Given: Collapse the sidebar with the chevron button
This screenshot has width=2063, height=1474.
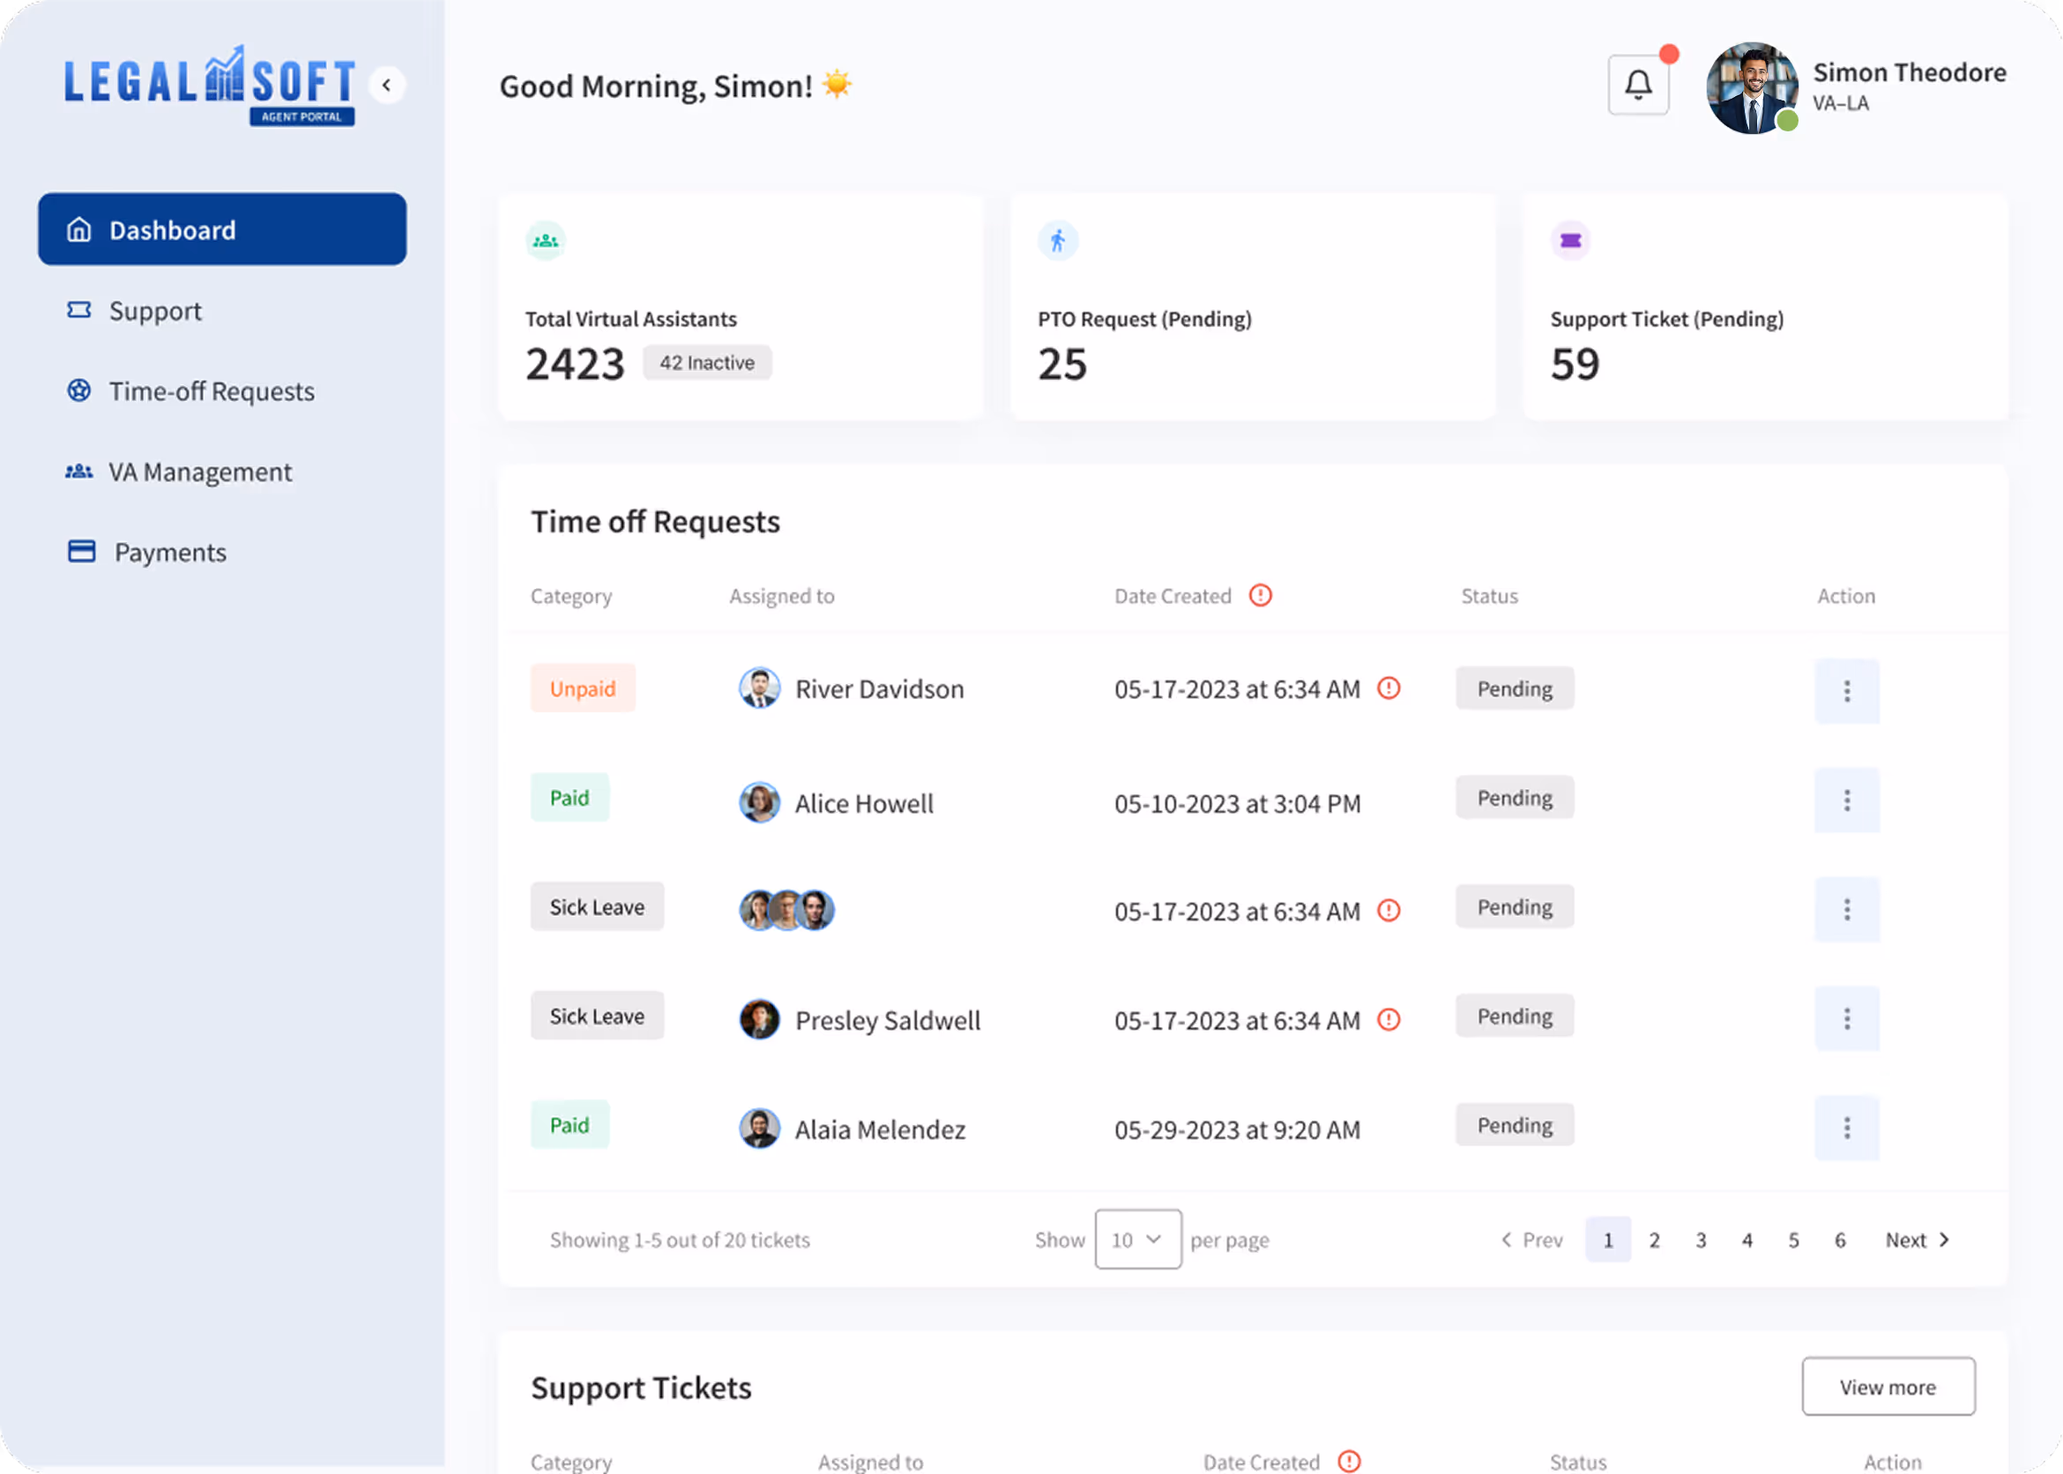Looking at the screenshot, I should 389,85.
